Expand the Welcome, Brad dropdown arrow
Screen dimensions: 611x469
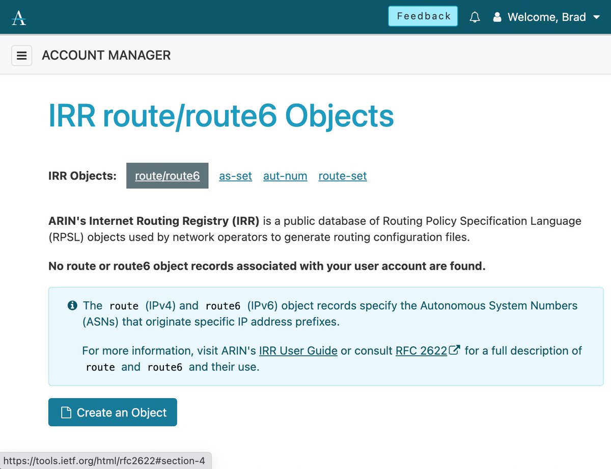[596, 17]
